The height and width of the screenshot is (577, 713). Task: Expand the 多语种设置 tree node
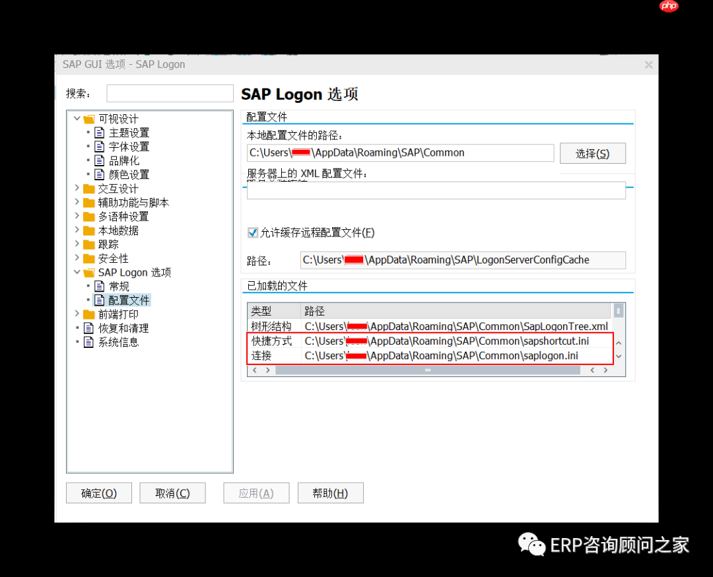click(x=77, y=216)
